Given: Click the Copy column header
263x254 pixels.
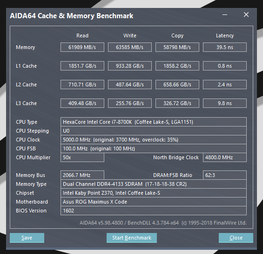Looking at the screenshot, I should [x=177, y=35].
